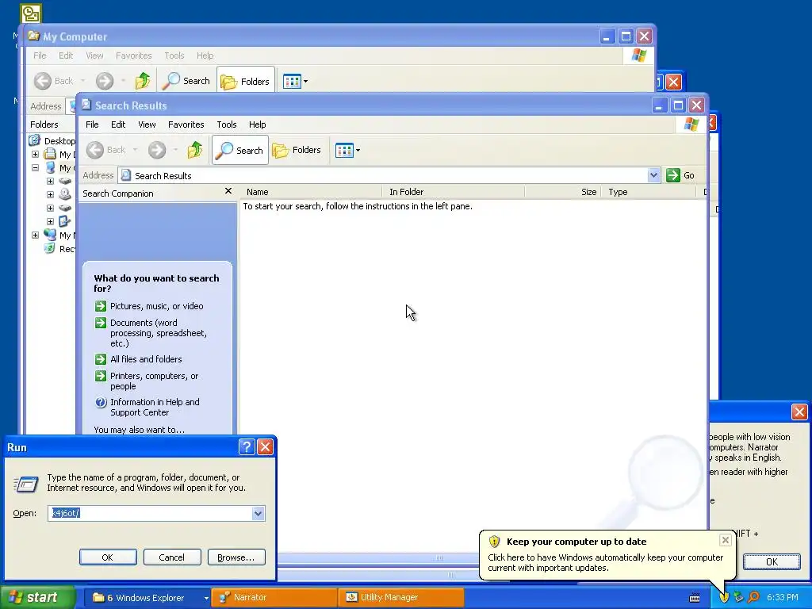Click the Open input field in Run dialog
The height and width of the screenshot is (609, 812).
(x=150, y=513)
